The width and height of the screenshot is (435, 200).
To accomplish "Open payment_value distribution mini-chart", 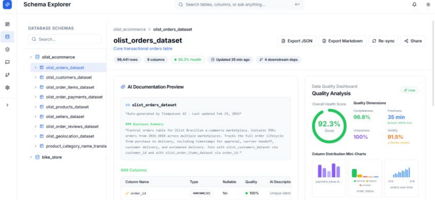I will (329, 178).
